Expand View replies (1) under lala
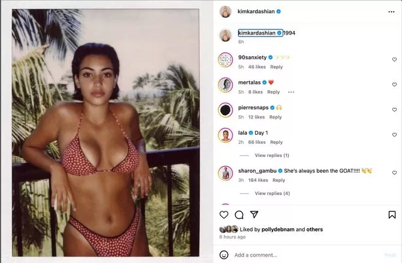Viewport: 402px width, 263px height. point(272,155)
